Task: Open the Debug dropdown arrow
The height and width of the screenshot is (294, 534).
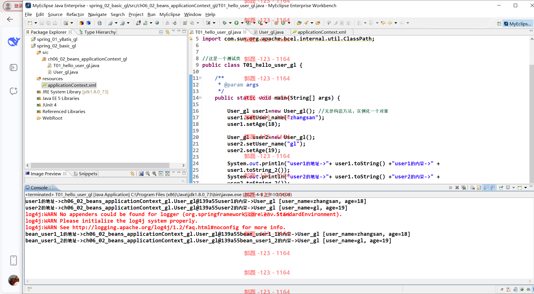Action: pyautogui.click(x=230, y=23)
